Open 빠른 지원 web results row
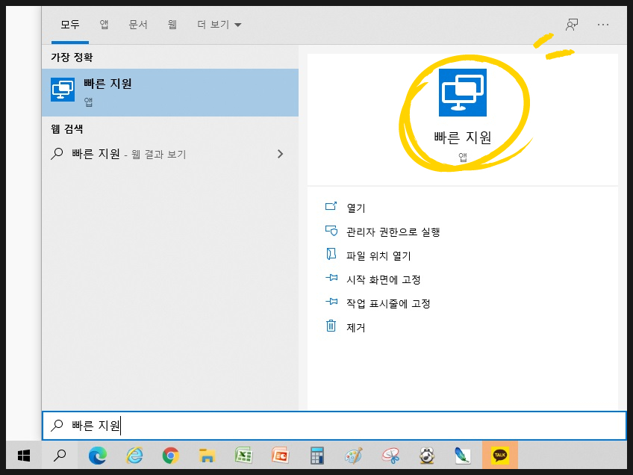Viewport: 633px width, 475px height. (x=170, y=154)
